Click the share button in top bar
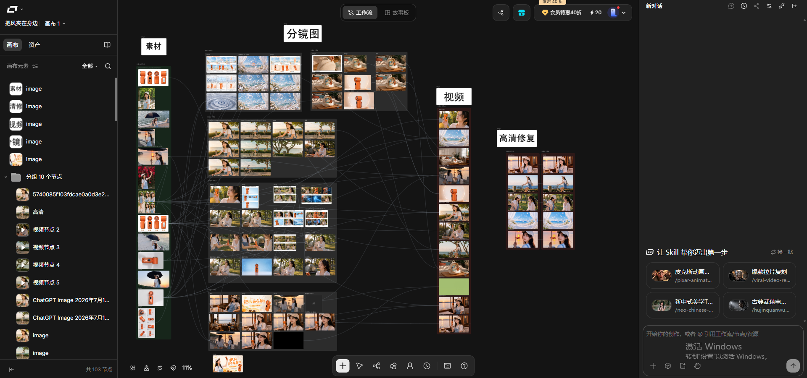This screenshot has height=378, width=807. click(501, 13)
